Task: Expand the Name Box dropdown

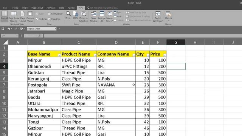Action: [17, 36]
